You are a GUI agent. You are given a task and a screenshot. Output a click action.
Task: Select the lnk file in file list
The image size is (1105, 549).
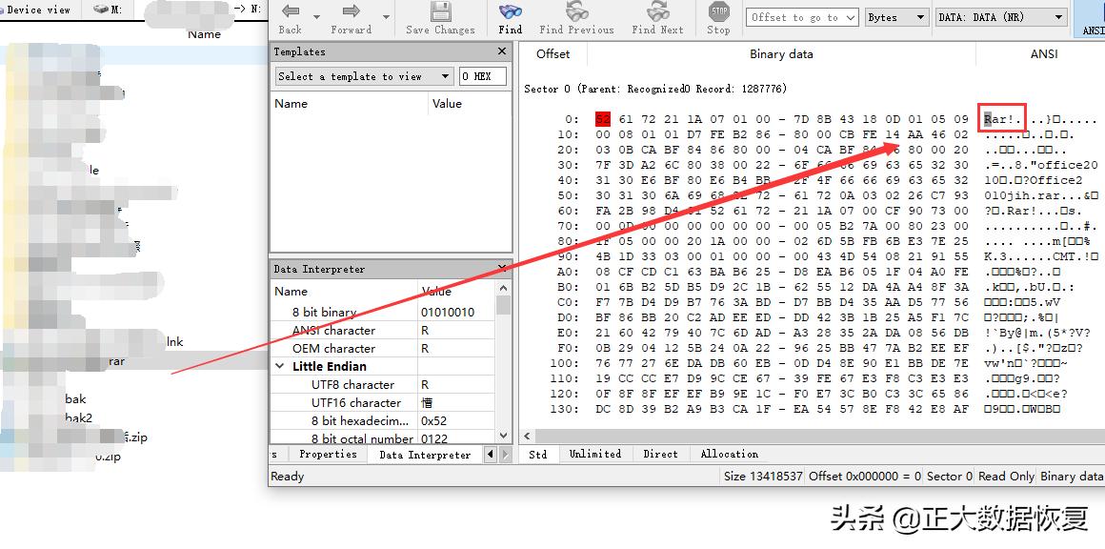[174, 342]
